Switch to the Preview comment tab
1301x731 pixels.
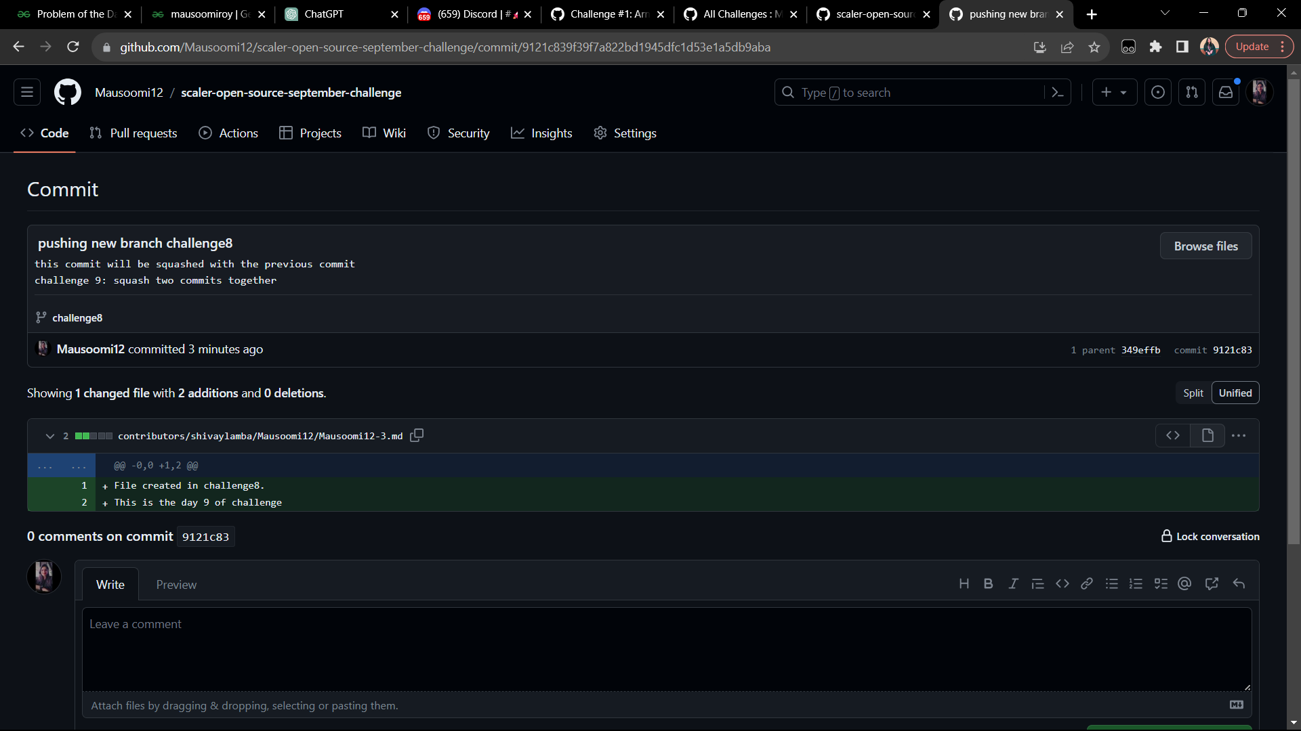coord(176,585)
